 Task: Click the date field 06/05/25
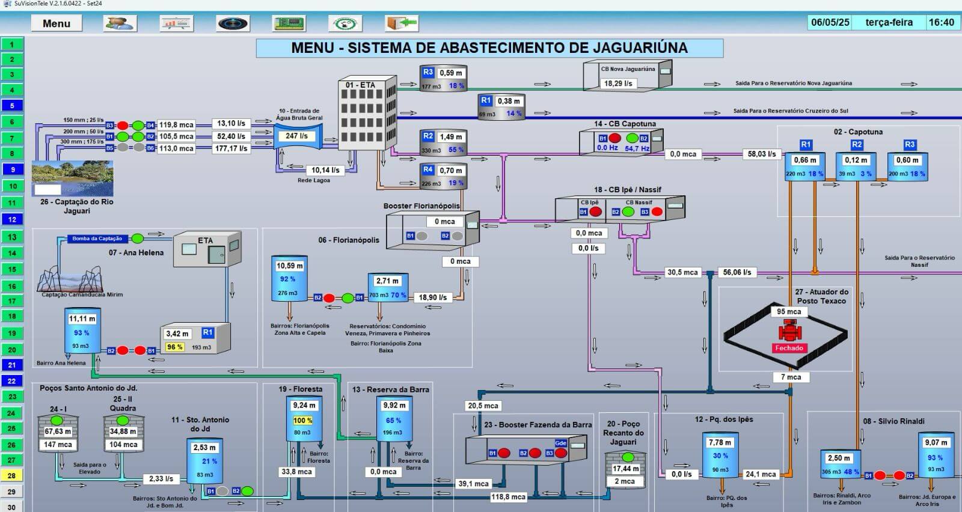[830, 23]
